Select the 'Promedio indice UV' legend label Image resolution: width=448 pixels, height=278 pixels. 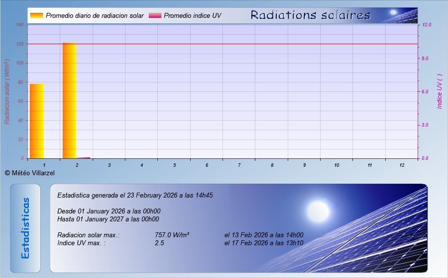point(192,16)
